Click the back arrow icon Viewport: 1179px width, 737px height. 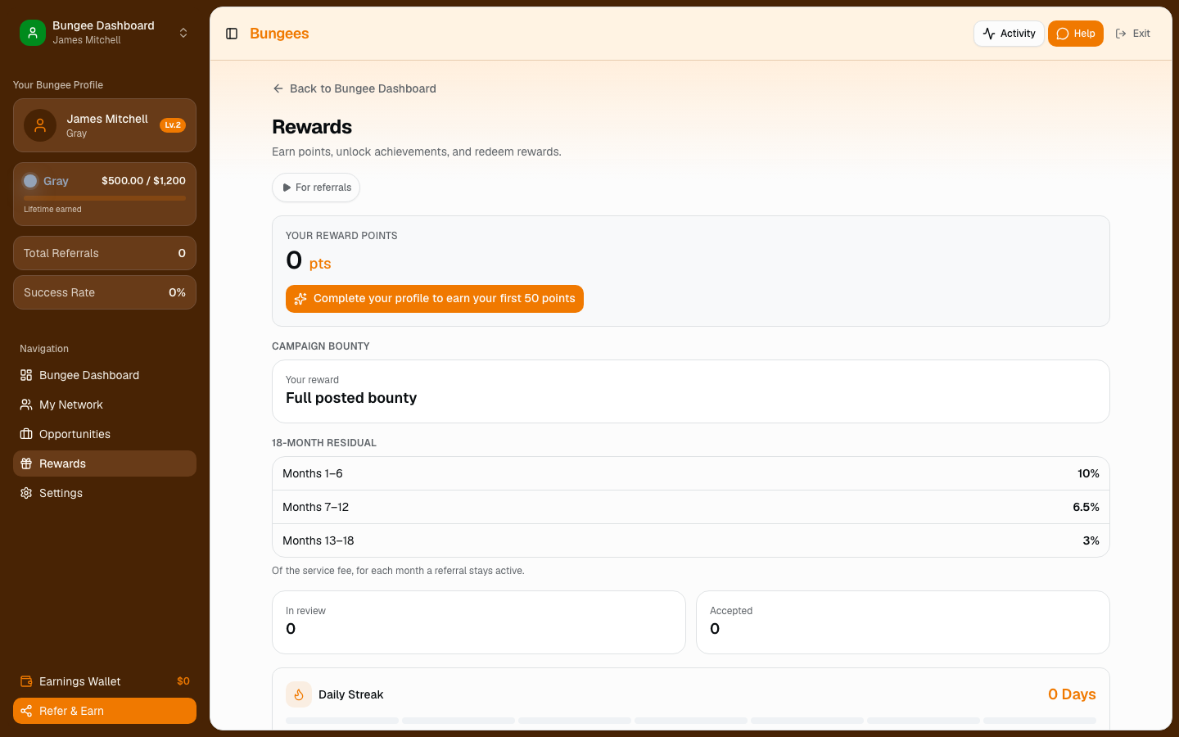278,88
